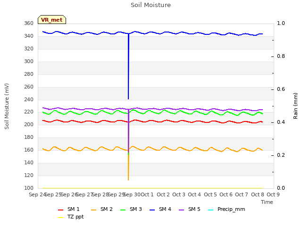Click the SM 5 legend entry
Screen dimensions: 302x226
coord(190,209)
